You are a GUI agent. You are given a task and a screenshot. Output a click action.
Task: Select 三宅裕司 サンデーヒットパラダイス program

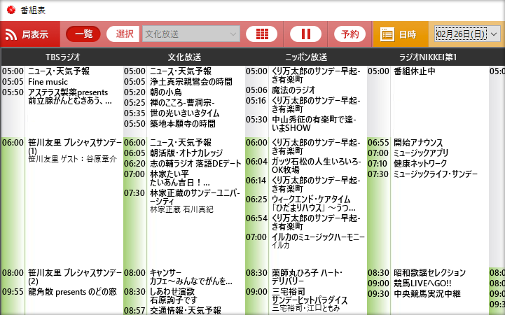click(310, 295)
